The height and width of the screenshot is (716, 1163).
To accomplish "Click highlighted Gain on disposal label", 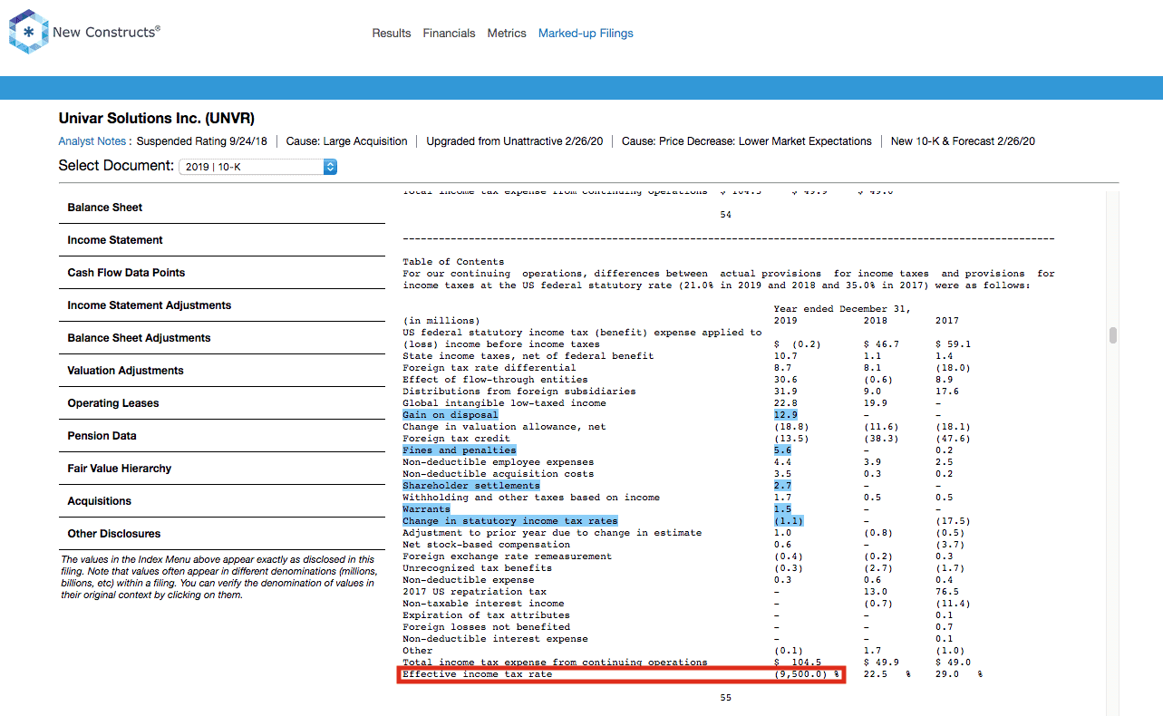I will 451,415.
